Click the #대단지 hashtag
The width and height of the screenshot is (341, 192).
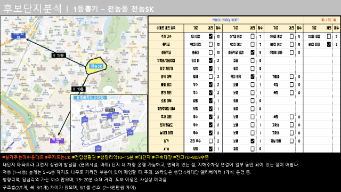coord(143,157)
